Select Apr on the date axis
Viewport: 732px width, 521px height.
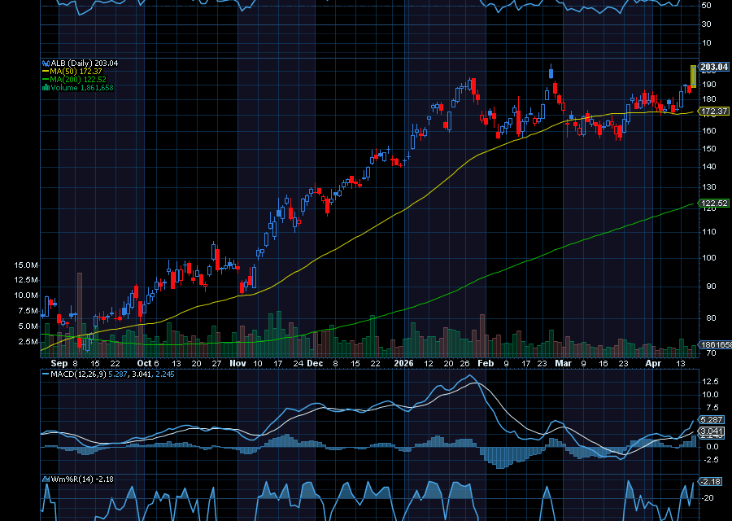(651, 363)
